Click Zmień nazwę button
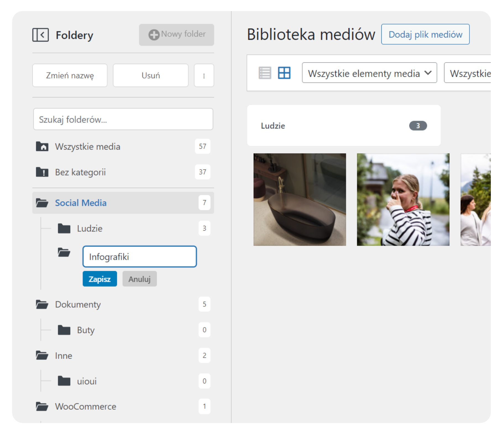This screenshot has width=503, height=434. coord(70,76)
